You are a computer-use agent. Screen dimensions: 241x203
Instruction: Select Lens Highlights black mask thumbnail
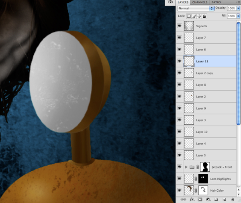click(203, 179)
